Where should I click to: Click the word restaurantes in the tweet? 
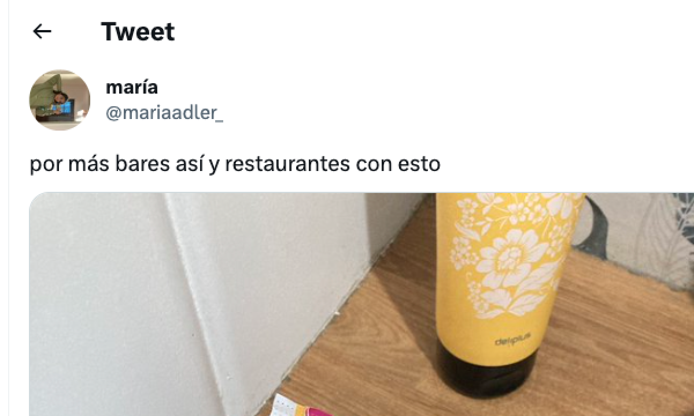point(287,165)
